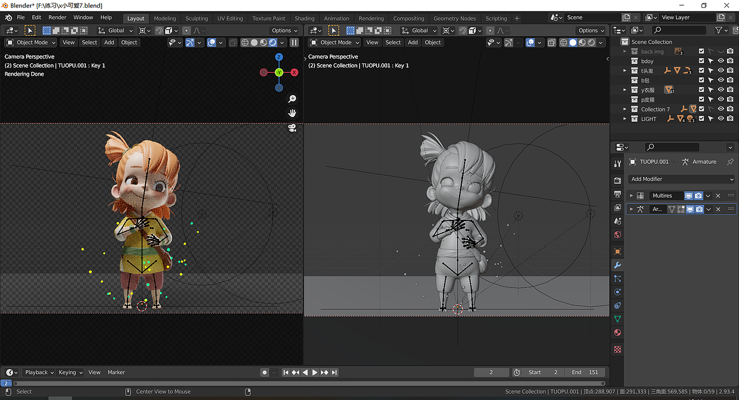The width and height of the screenshot is (739, 400).
Task: Jump to end frame button
Action: (x=334, y=372)
